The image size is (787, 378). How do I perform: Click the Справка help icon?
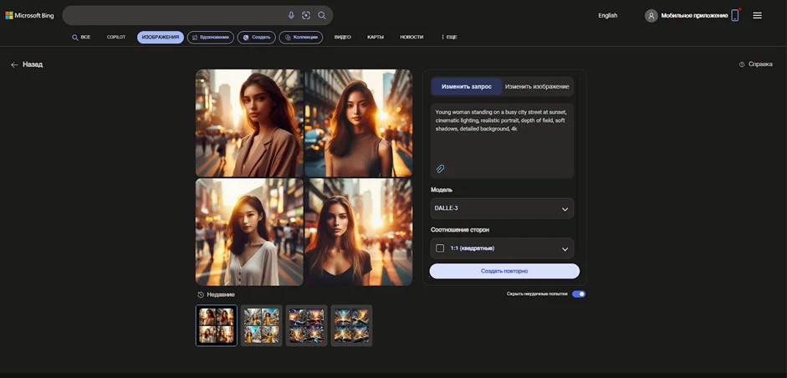[742, 64]
